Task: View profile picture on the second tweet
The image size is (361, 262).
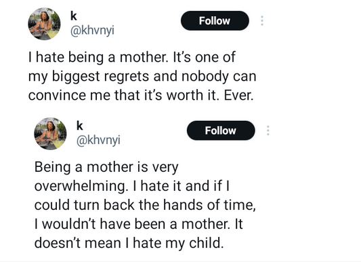Action: 50,134
